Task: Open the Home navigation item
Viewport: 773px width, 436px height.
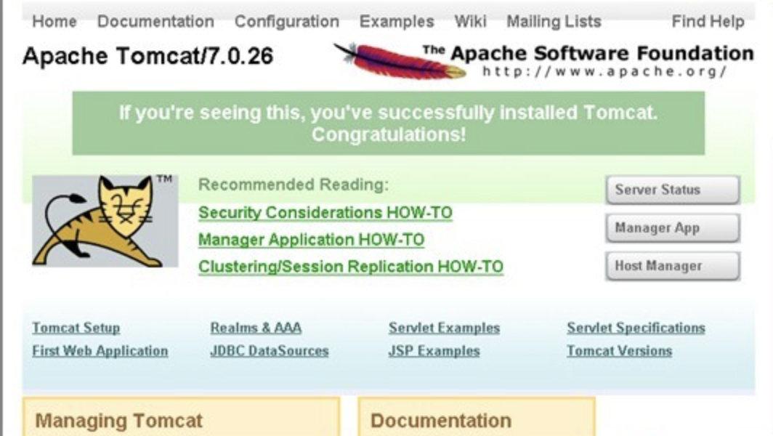Action: (54, 22)
